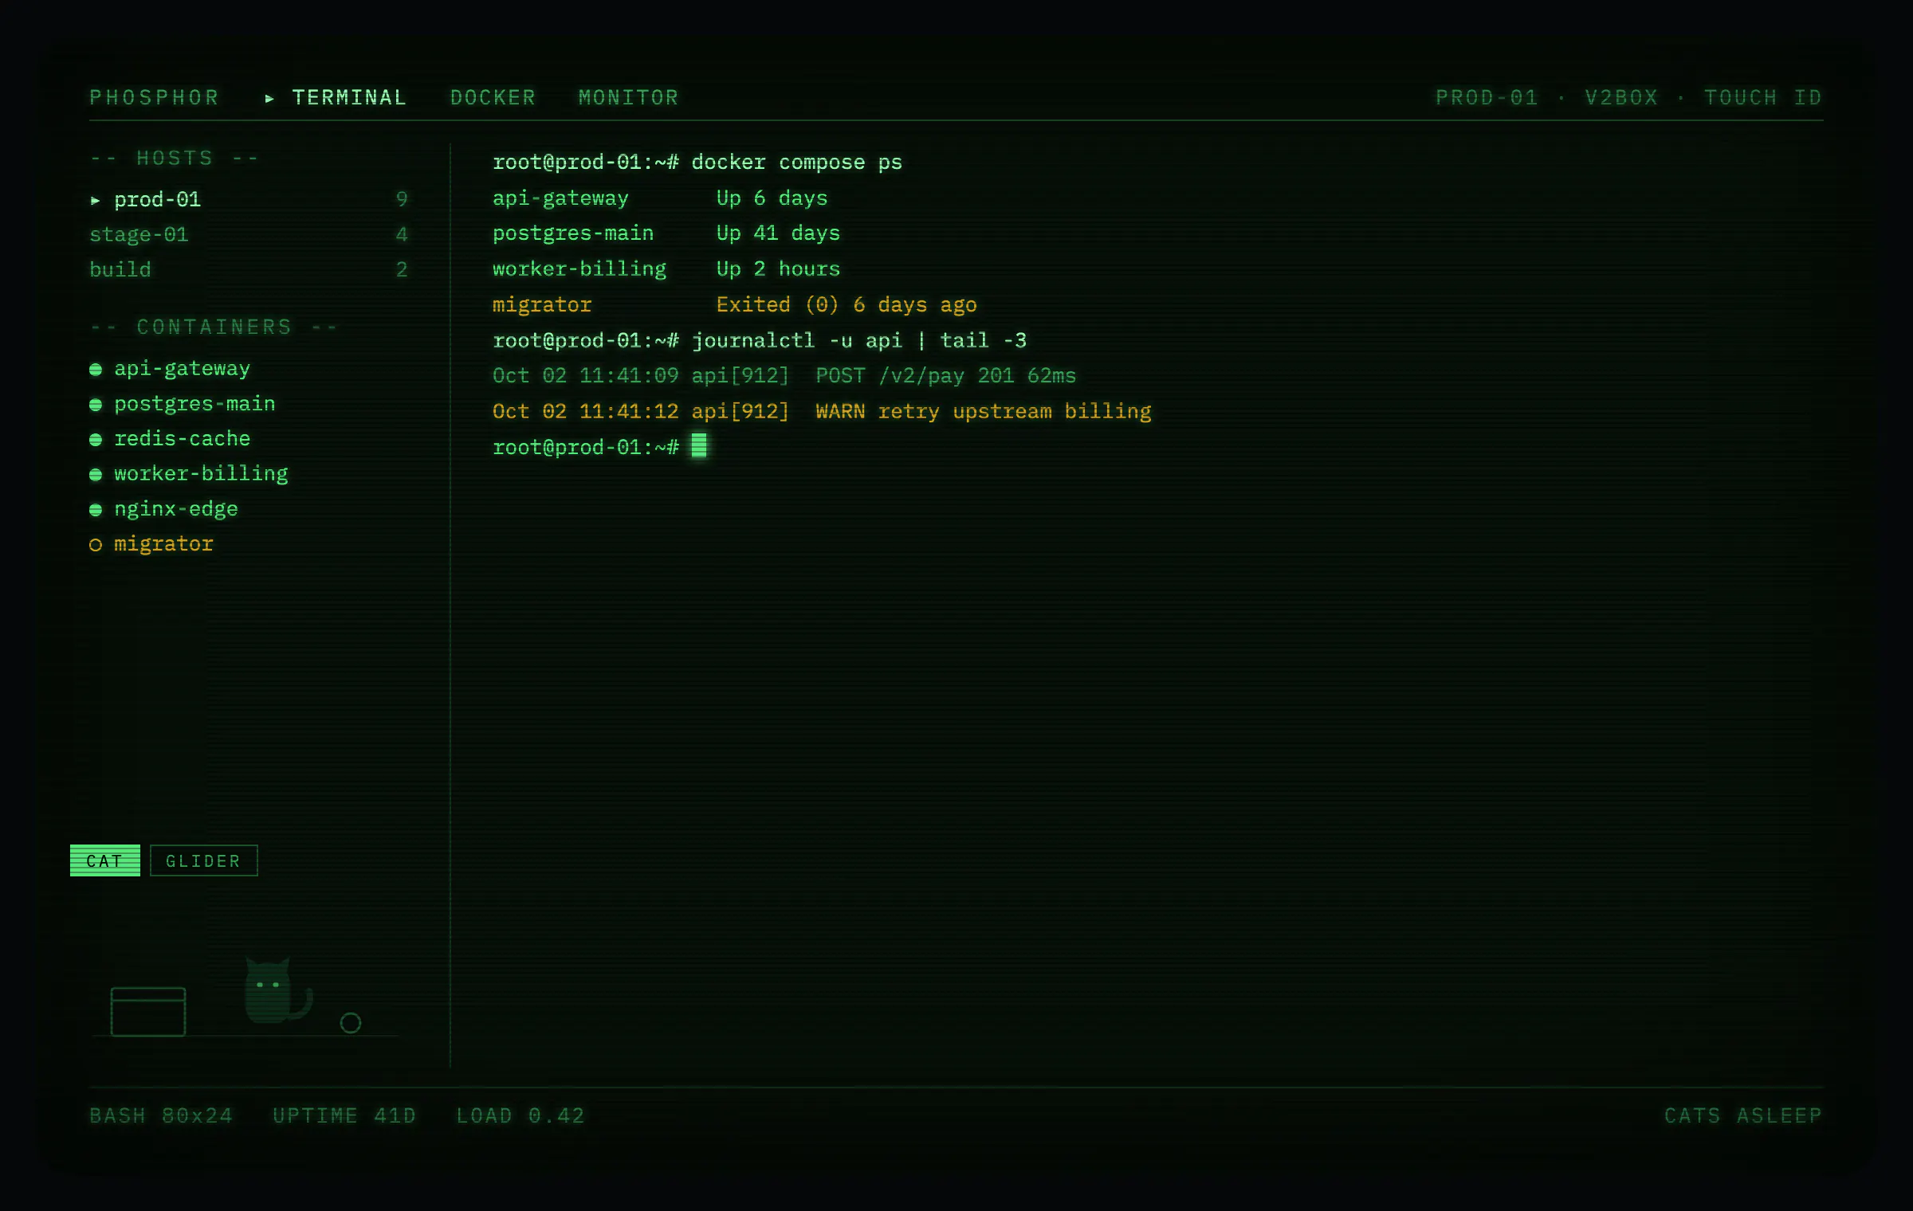Click the CATS ASLEEP status
Image resolution: width=1913 pixels, height=1211 pixels.
[x=1743, y=1115]
